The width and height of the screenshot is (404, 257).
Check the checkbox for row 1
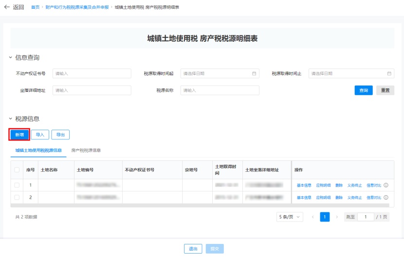pyautogui.click(x=17, y=185)
